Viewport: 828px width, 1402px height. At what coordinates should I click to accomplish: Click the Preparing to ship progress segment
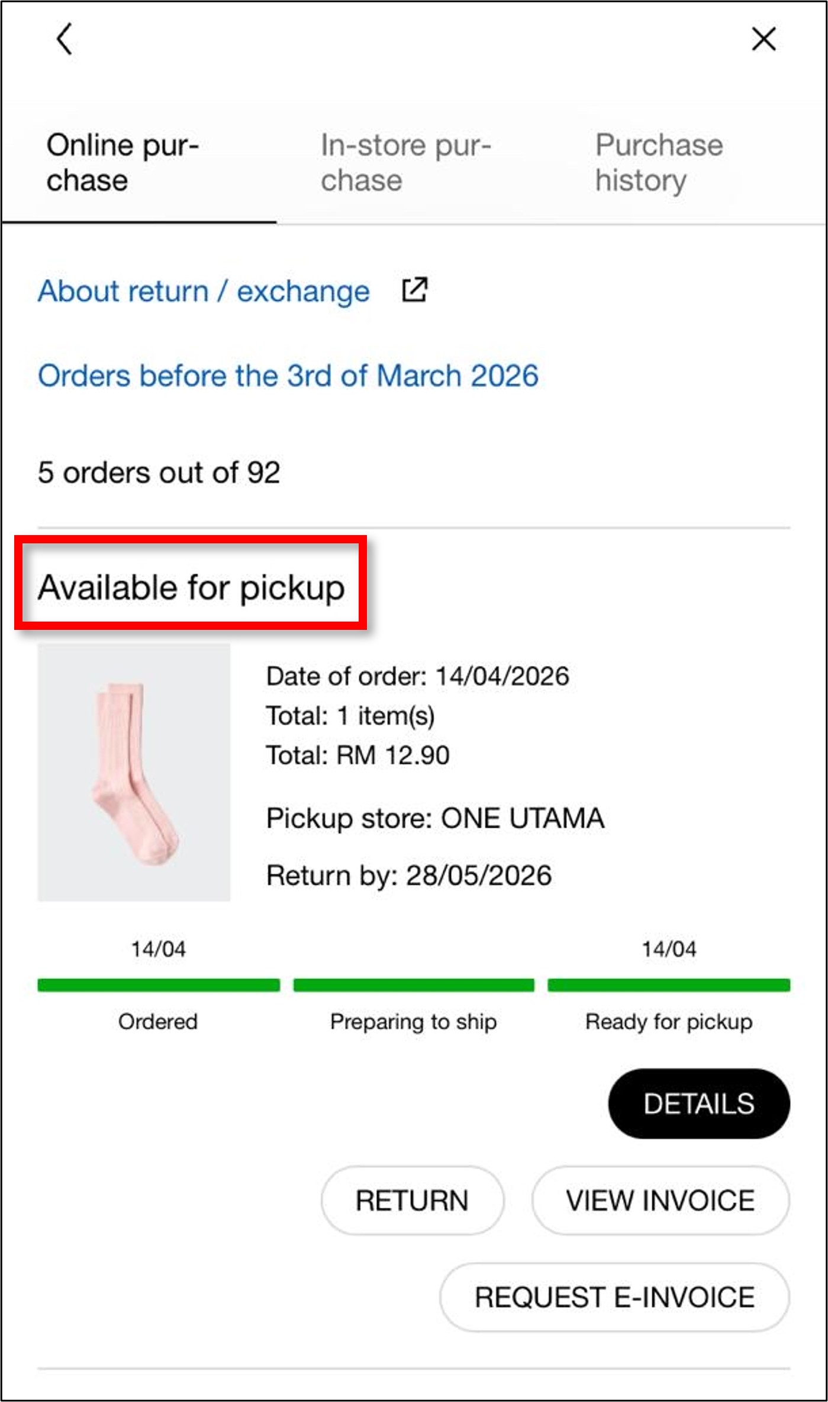[x=414, y=985]
